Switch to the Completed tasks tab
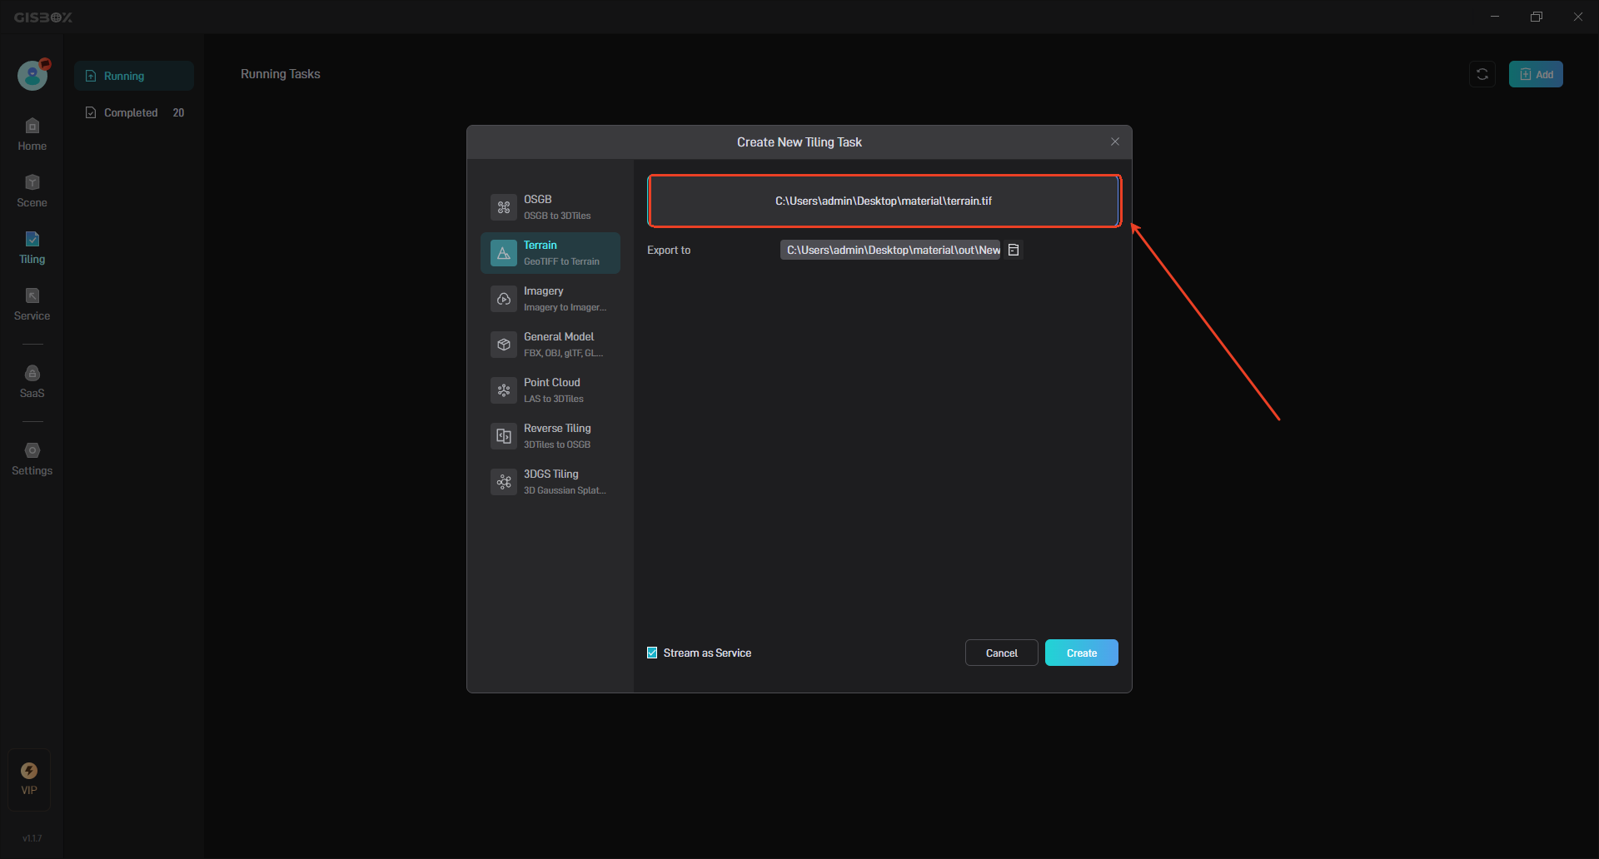 [x=134, y=112]
